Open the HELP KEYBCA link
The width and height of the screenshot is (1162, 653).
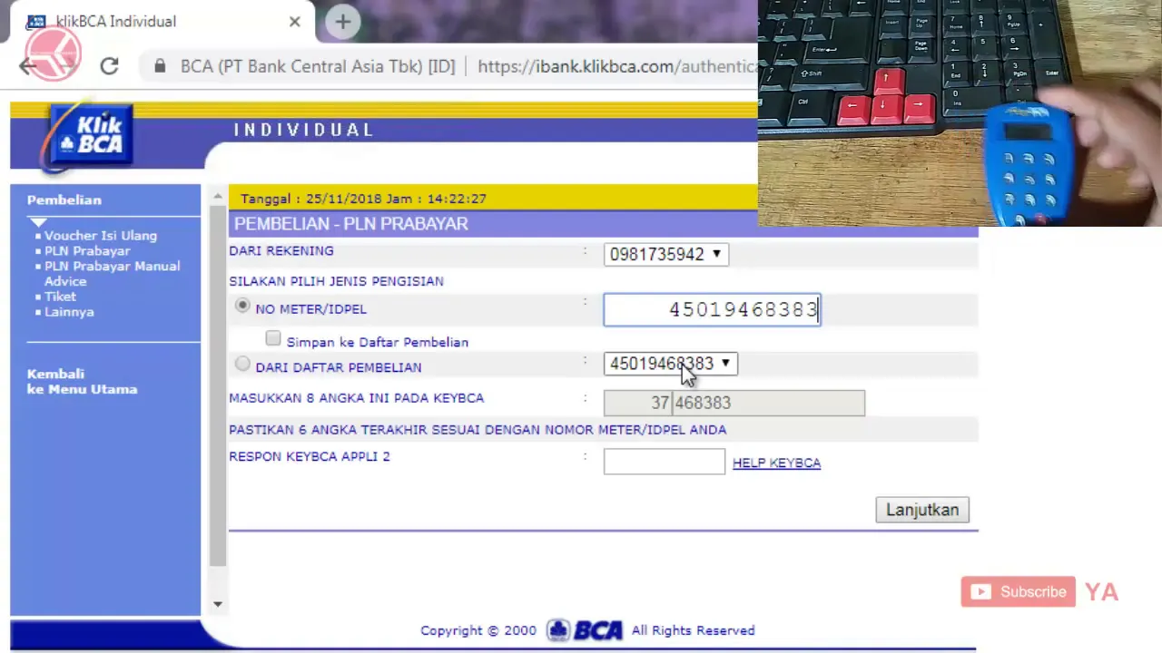coord(776,463)
